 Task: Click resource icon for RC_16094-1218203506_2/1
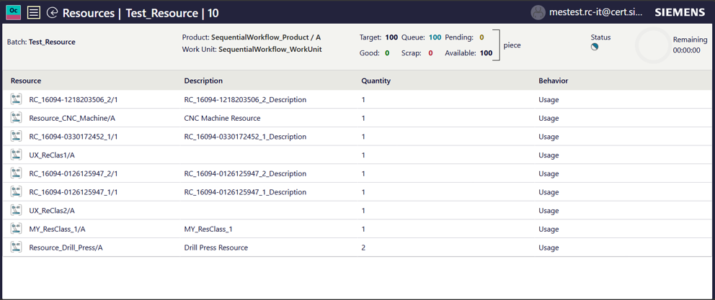pos(17,99)
